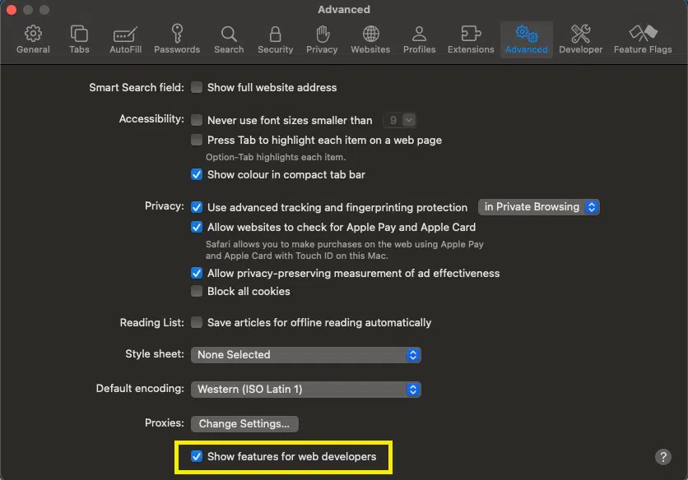Switch to Tabs settings icon
This screenshot has height=480, width=688.
79,39
